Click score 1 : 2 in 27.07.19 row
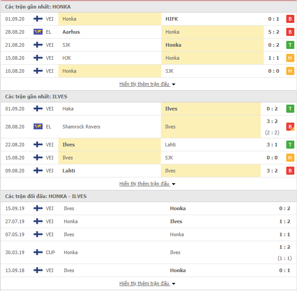This screenshot has width=297, height=291. 284,221
